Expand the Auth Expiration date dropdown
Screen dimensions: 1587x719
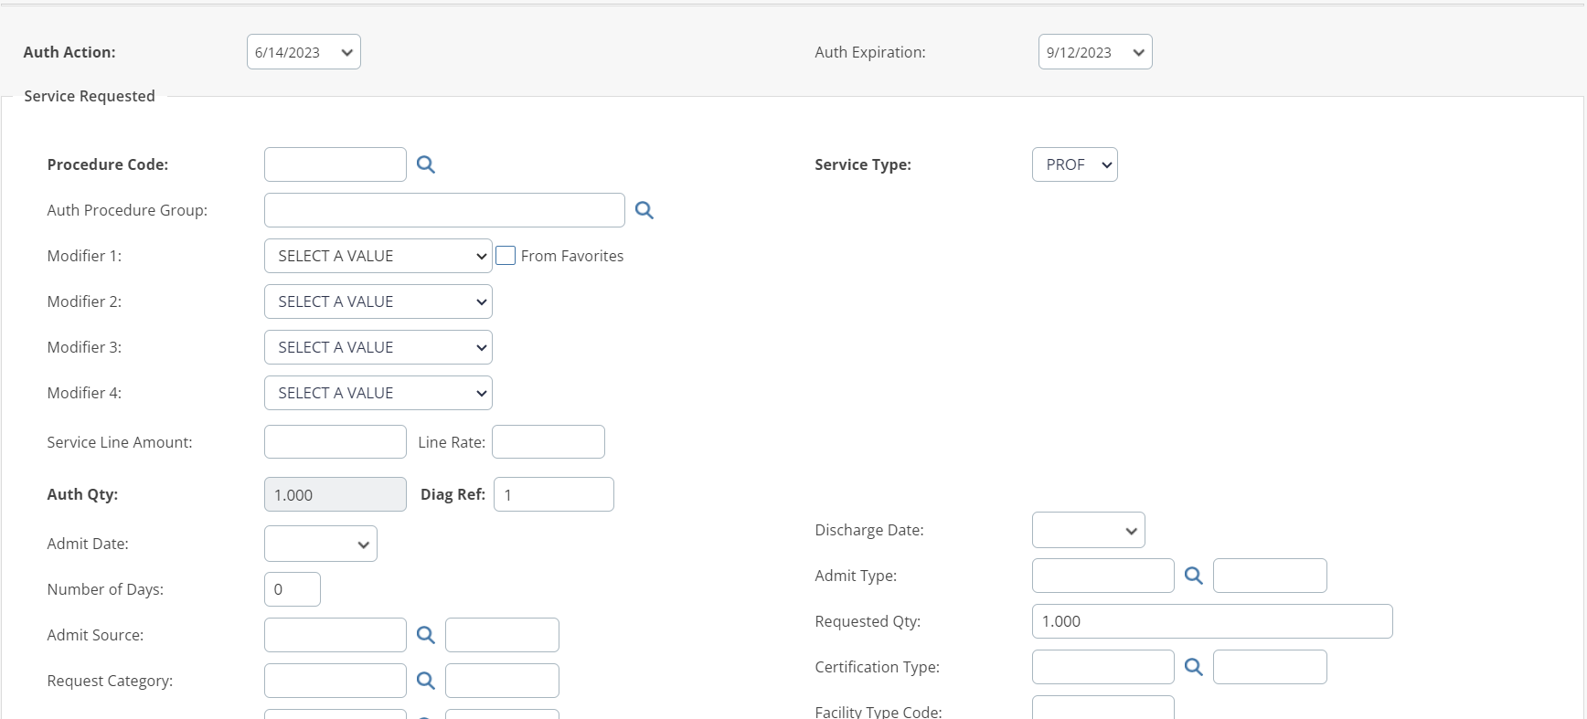(1094, 52)
